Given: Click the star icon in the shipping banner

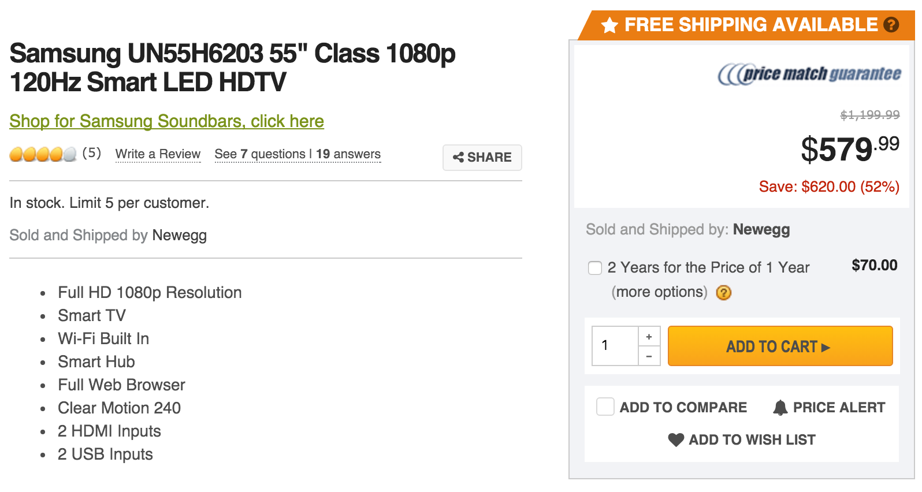Looking at the screenshot, I should 609,24.
